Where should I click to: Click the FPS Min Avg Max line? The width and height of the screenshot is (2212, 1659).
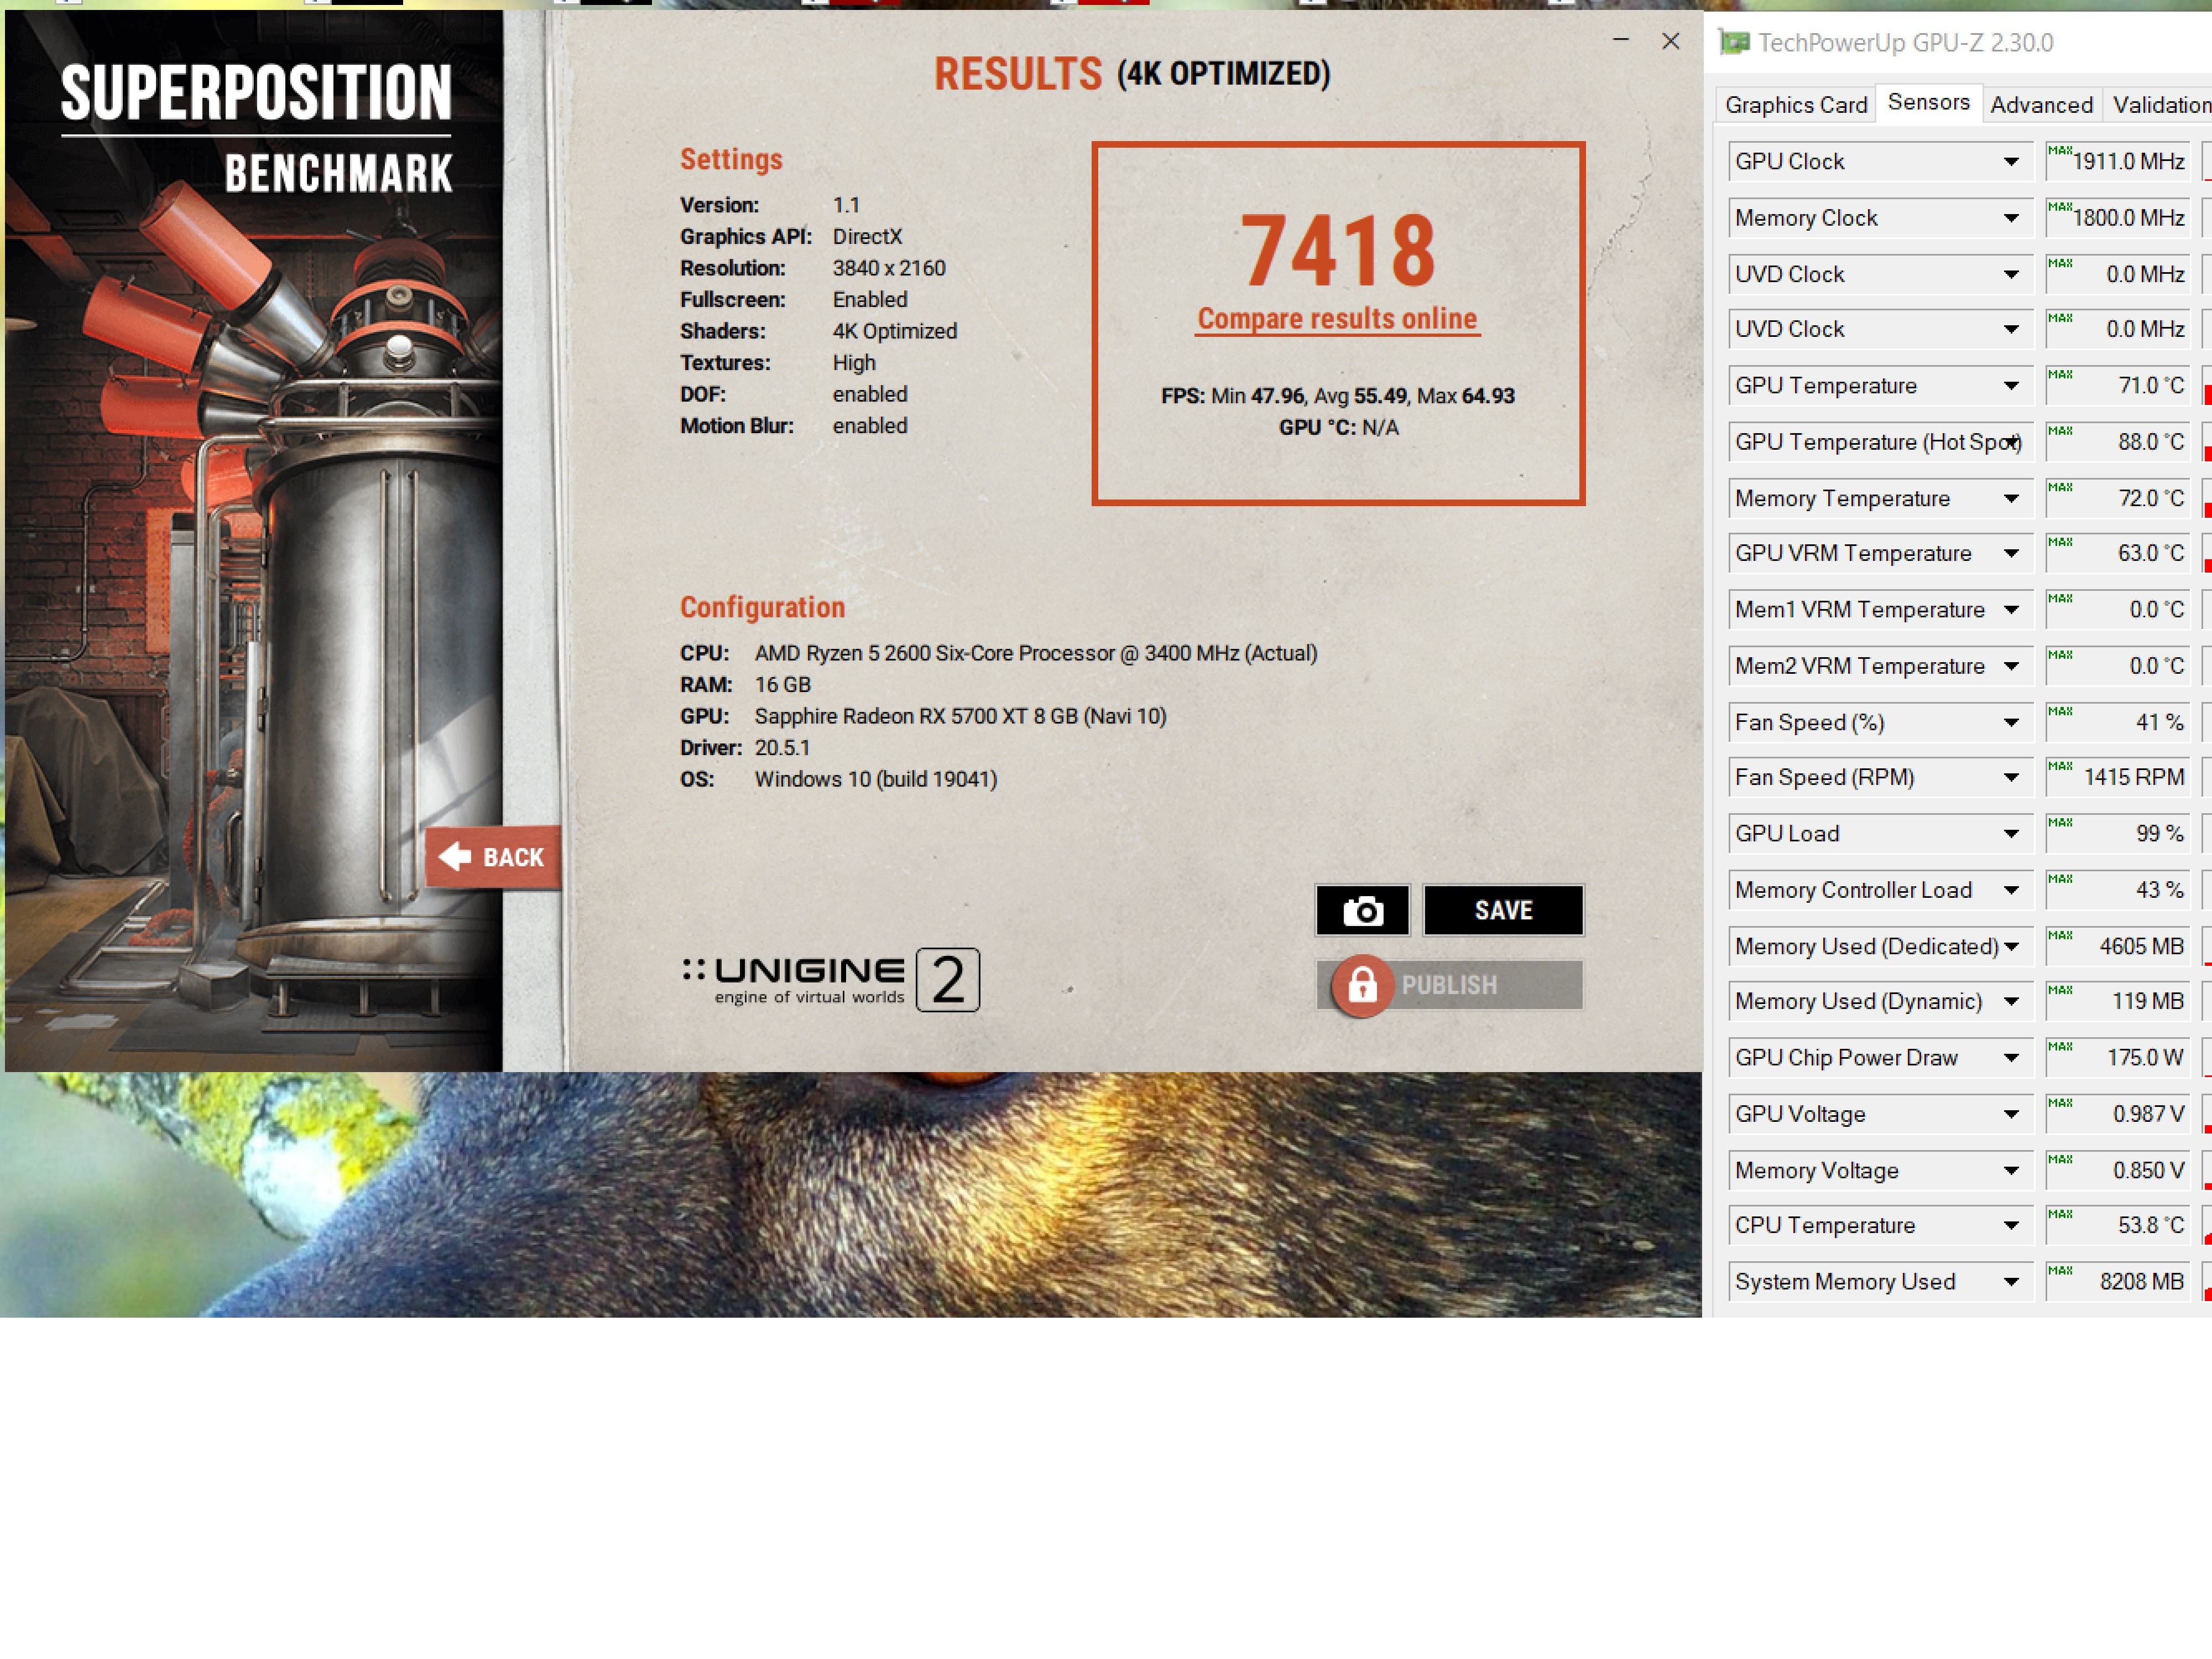(x=1338, y=396)
